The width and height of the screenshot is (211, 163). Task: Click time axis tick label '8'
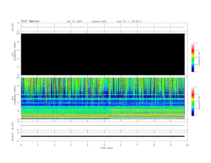(x=154, y=145)
